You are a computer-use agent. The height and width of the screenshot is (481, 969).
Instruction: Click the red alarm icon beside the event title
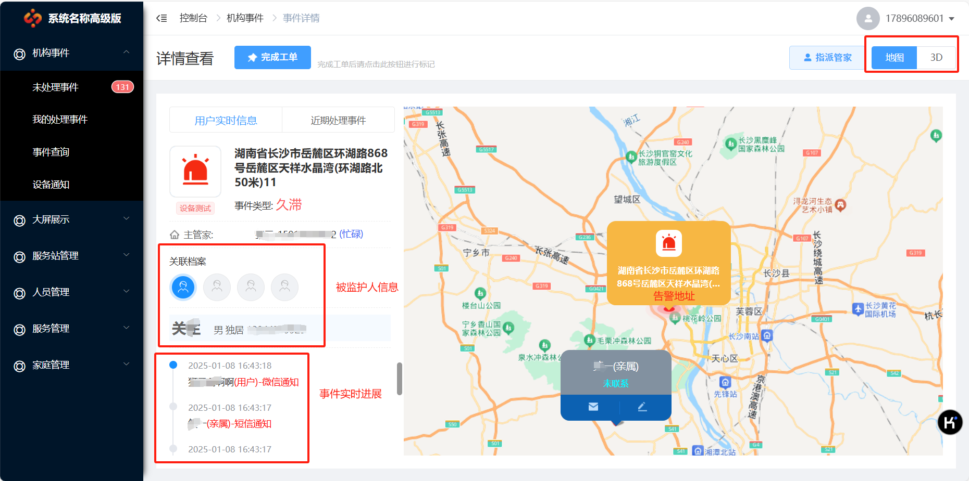195,171
